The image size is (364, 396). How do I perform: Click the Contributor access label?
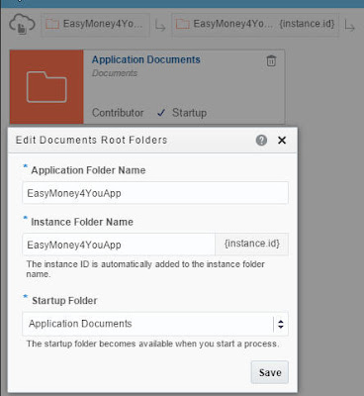[118, 113]
